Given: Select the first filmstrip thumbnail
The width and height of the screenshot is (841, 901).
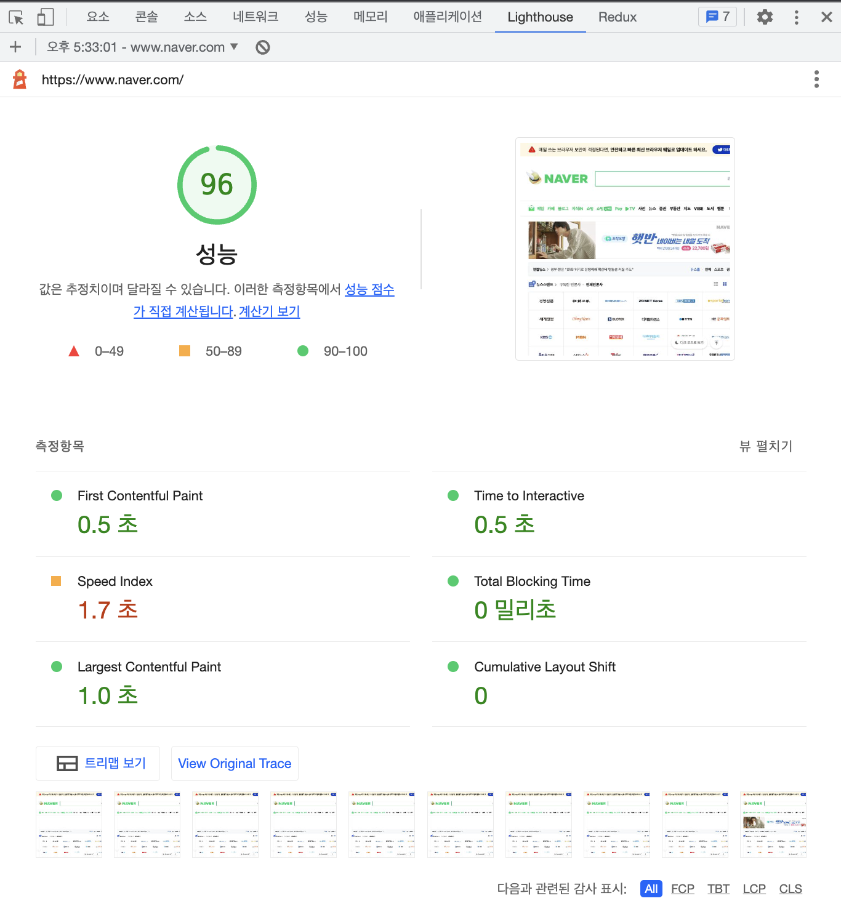Looking at the screenshot, I should (69, 825).
